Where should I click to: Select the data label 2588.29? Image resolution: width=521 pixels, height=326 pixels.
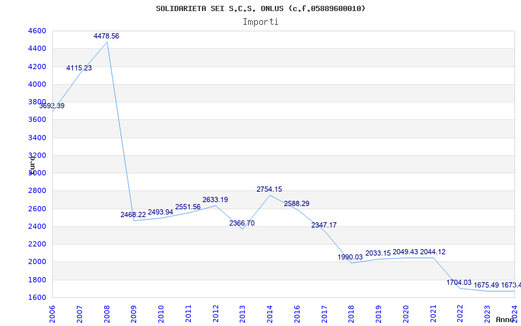pos(296,203)
